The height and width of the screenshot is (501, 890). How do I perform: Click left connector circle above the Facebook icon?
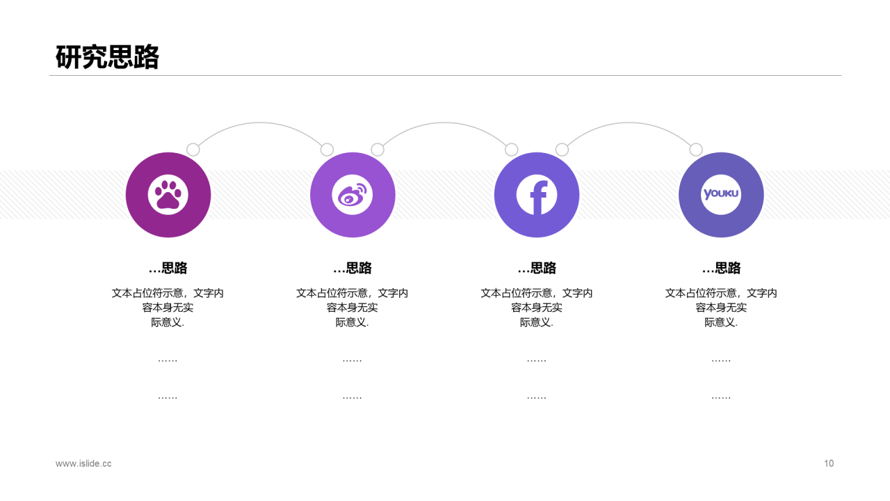(x=511, y=150)
